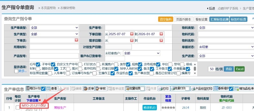Toggle the 行号 display option checkbox
The image size is (254, 111).
click(38, 64)
